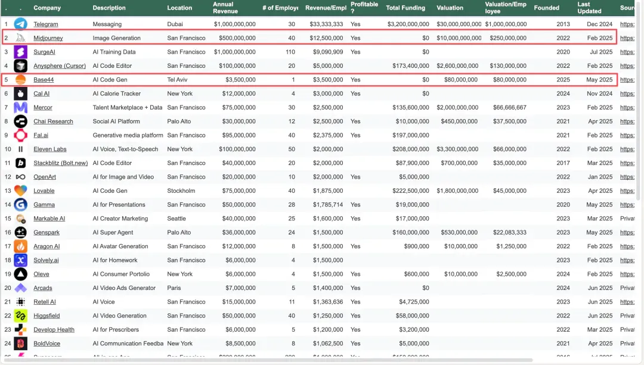Open the Stackblitz (Bolt.new) link
644x365 pixels.
(x=60, y=163)
